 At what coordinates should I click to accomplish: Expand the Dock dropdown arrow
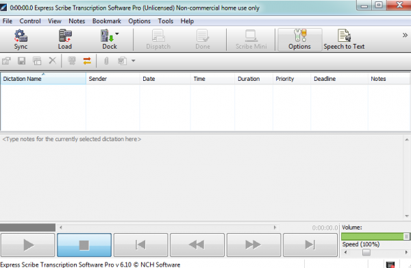117,34
